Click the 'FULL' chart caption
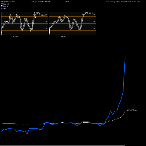Image resolution: width=146 pixels, height=146 pixels. pyautogui.click(x=64, y=37)
